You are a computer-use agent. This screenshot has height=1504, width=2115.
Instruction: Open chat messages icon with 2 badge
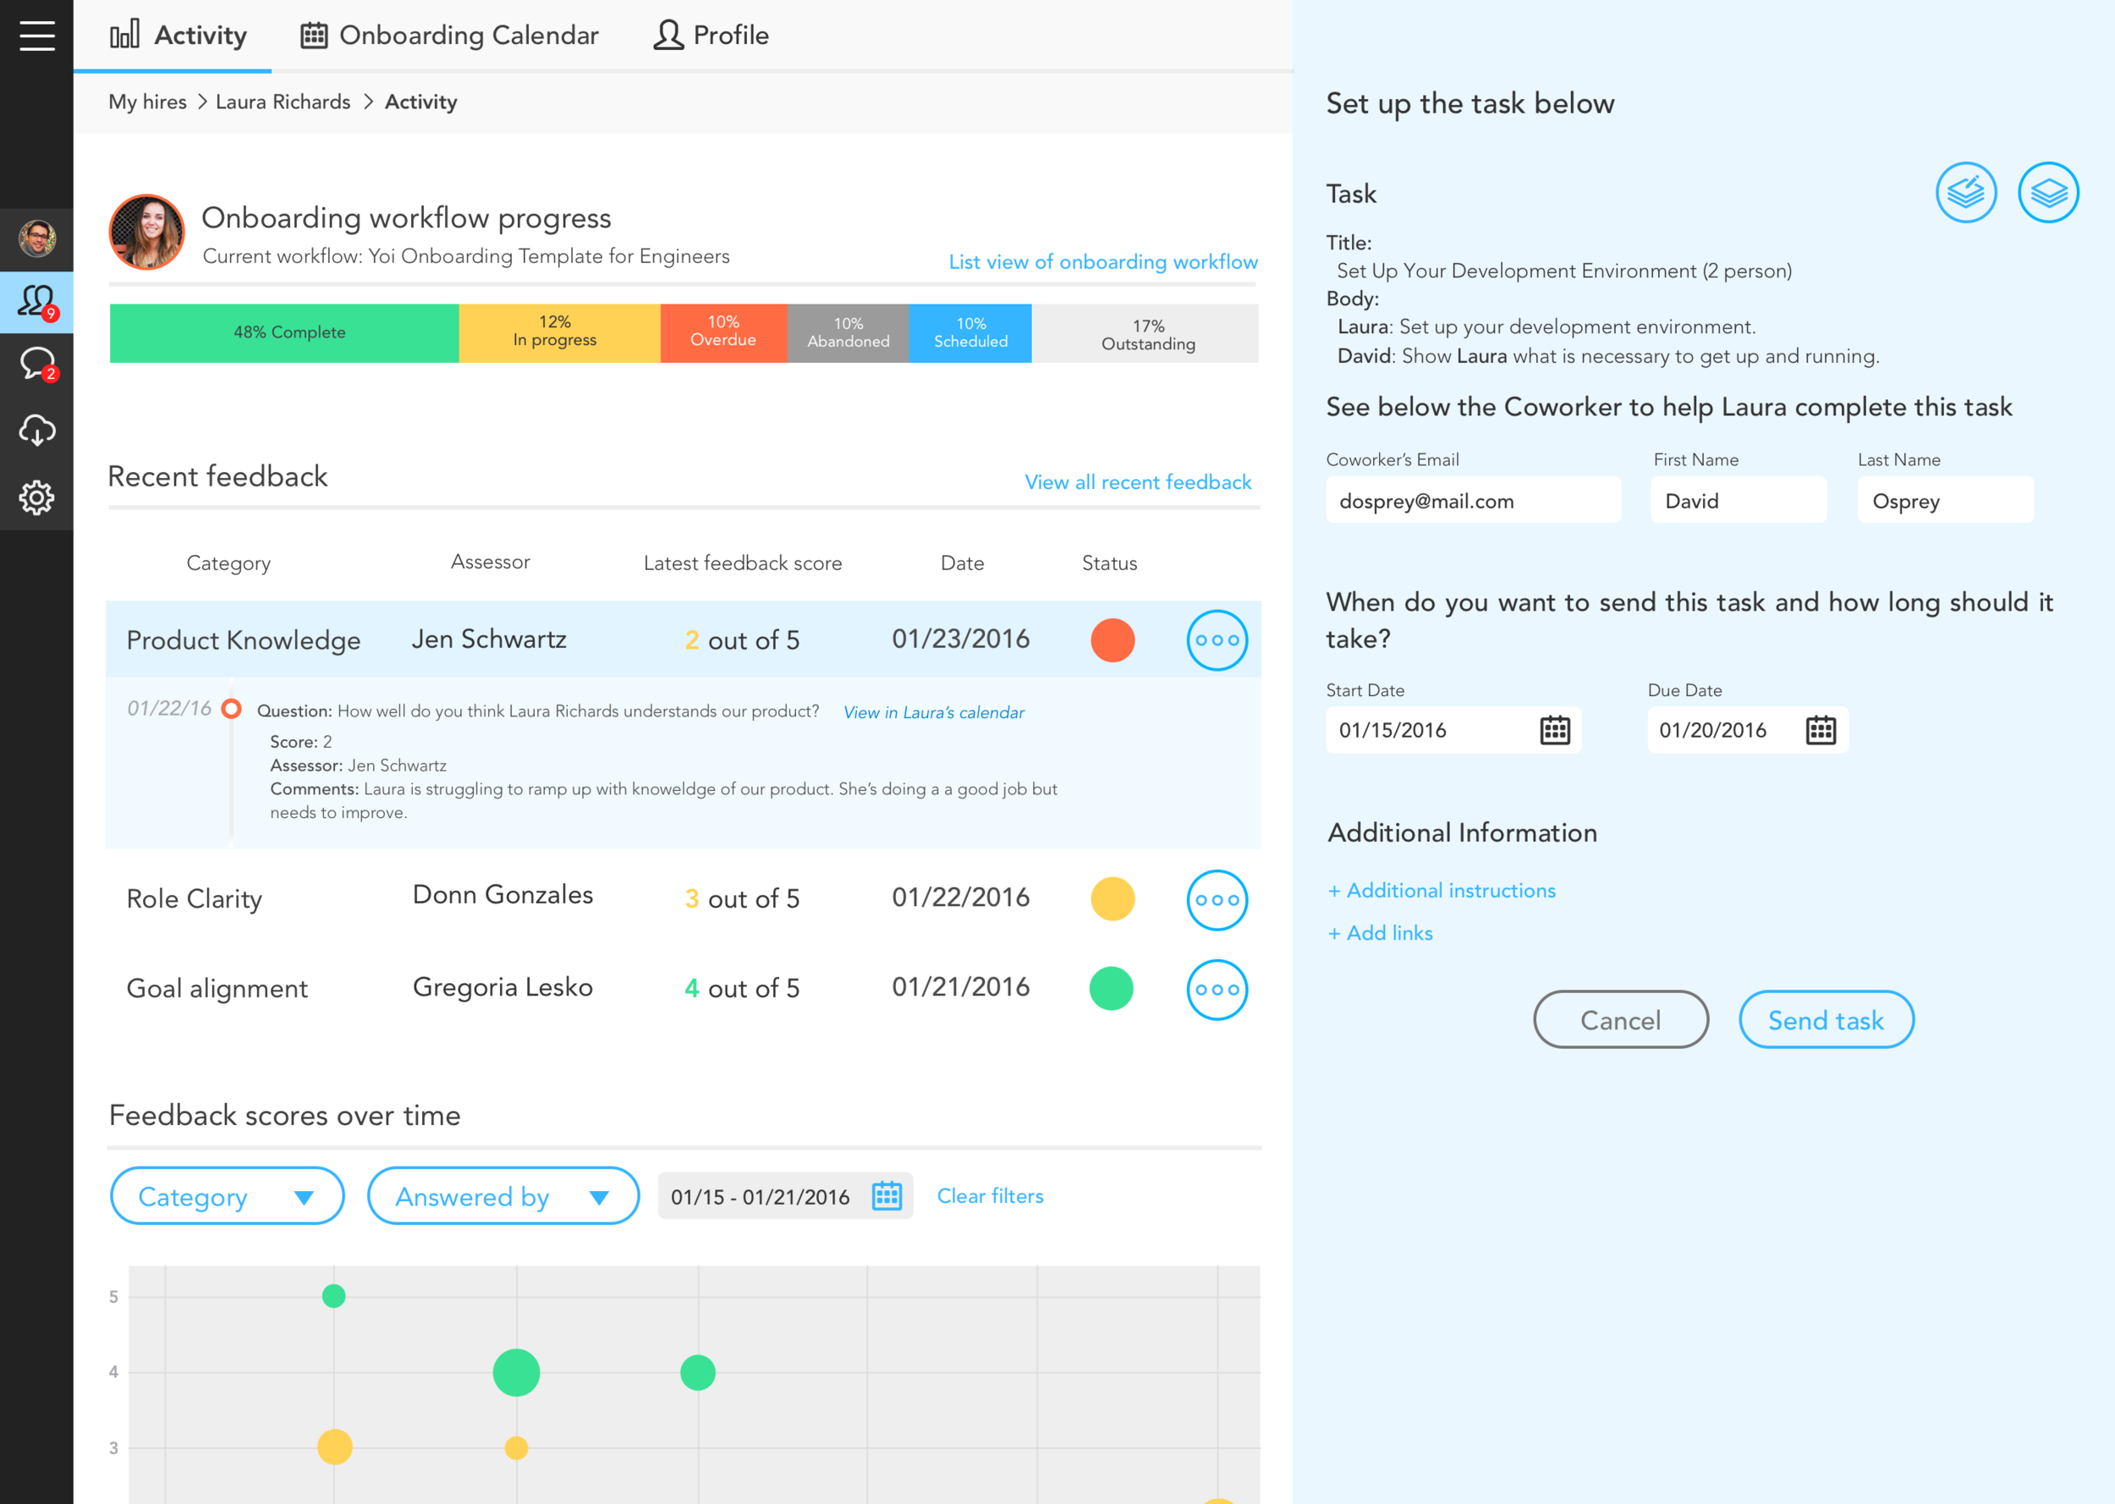36,364
